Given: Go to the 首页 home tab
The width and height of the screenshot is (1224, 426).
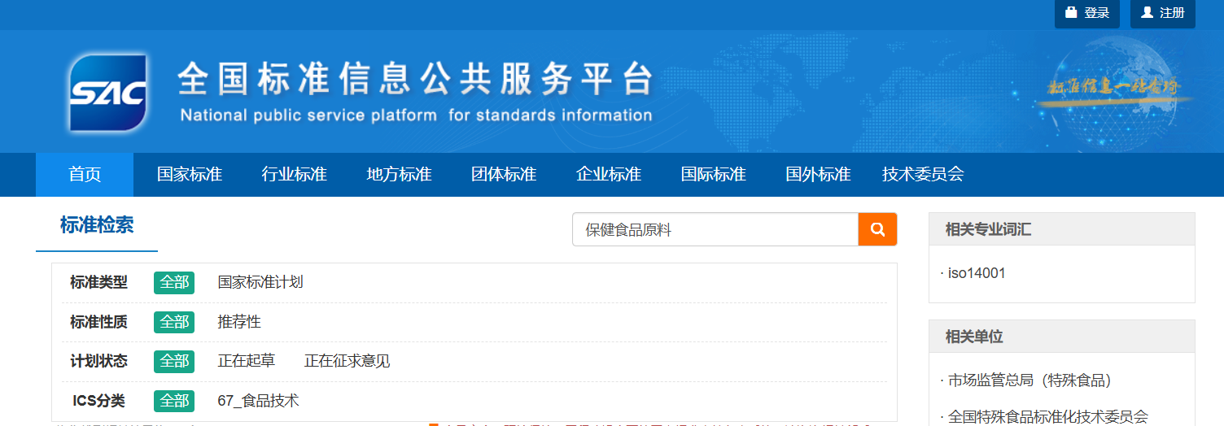Looking at the screenshot, I should tap(85, 175).
